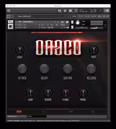
Task: Click the SUSTAIN knob
Action: point(68,69)
